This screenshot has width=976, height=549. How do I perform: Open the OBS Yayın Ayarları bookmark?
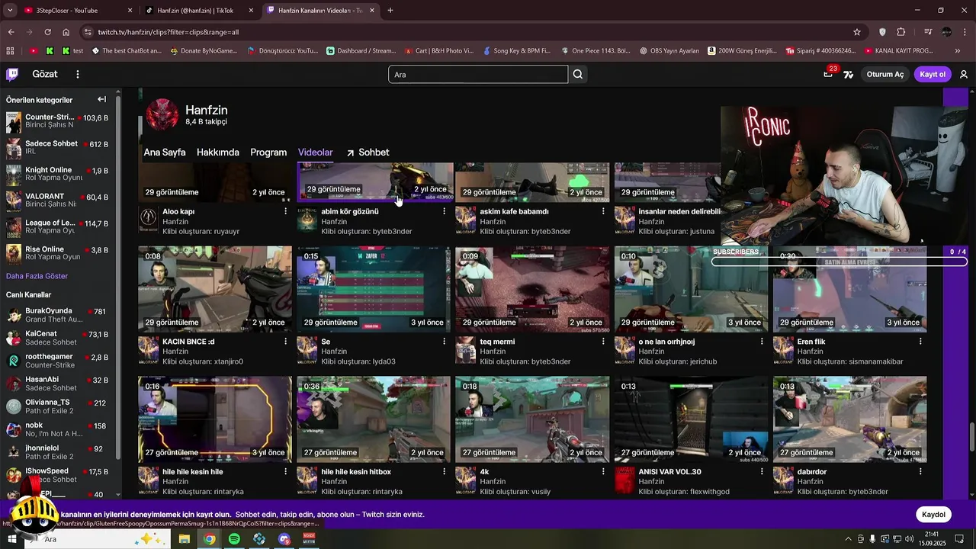point(669,51)
